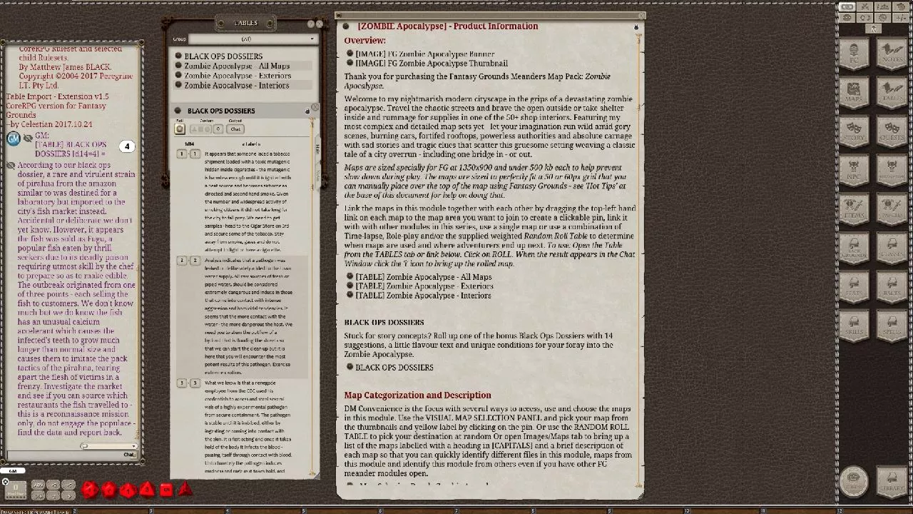The height and width of the screenshot is (514, 913).
Task: Toggle the lock icon on Black Ops Dossiers table
Action: (x=307, y=111)
